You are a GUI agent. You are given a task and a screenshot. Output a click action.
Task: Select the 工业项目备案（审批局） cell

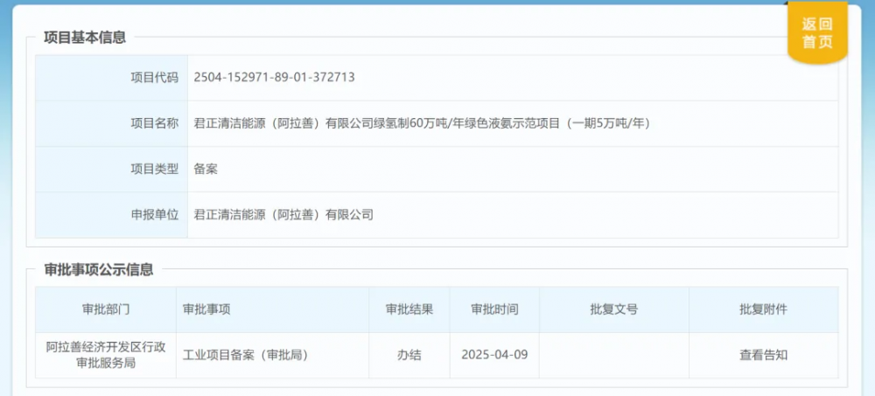pos(272,355)
